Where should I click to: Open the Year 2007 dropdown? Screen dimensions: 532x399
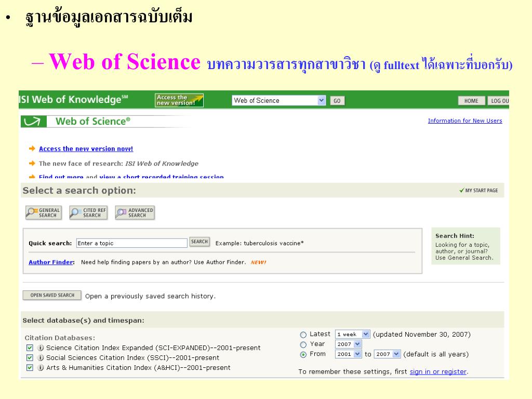pos(348,344)
